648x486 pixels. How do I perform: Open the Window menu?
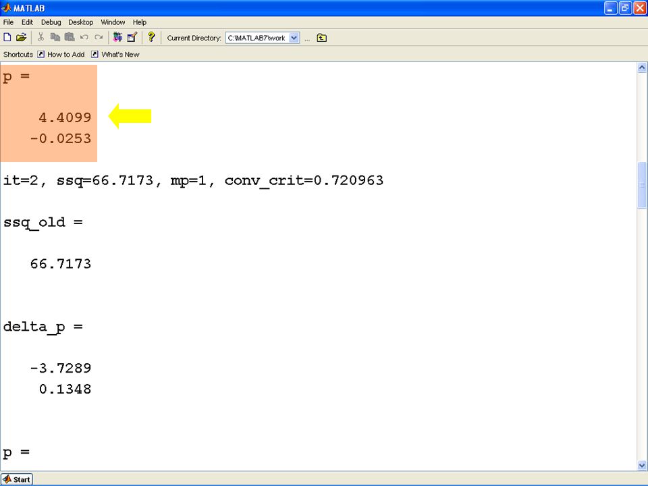[113, 22]
